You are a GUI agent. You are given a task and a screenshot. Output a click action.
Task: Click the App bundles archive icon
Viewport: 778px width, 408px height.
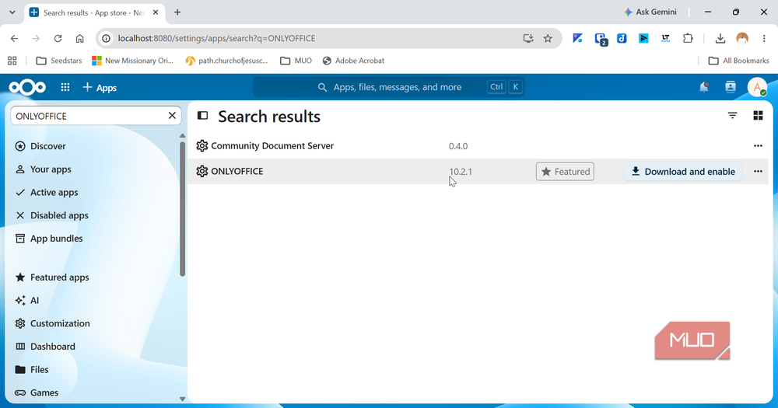[20, 239]
